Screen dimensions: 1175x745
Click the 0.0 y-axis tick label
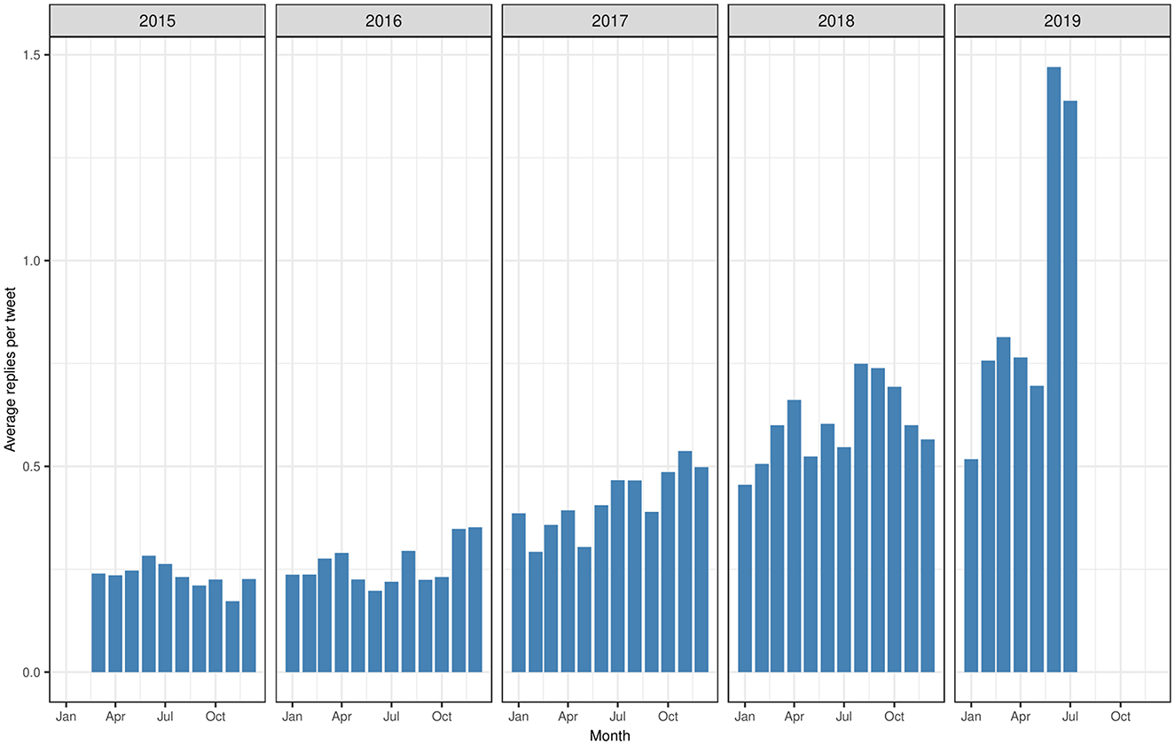(34, 672)
